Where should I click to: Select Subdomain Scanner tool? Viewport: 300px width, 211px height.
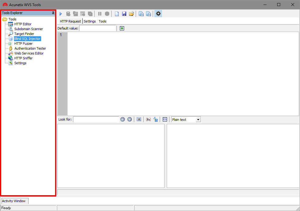pos(29,29)
